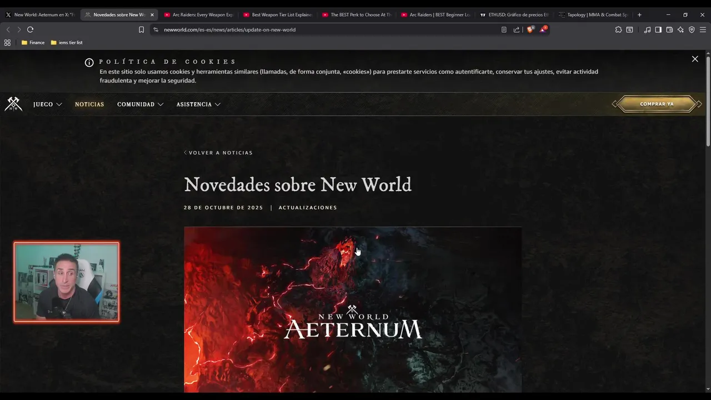Close the Novedades sobre New World tab
The width and height of the screenshot is (711, 400).
point(152,15)
